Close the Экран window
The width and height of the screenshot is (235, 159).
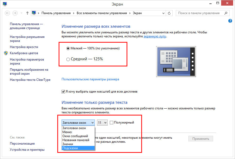tap(227, 3)
